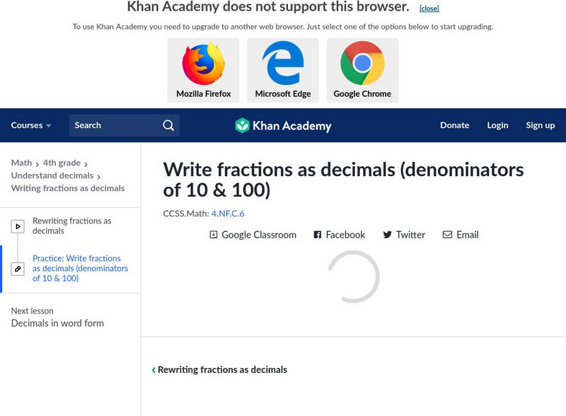Click the Microsoft Edge browser icon
This screenshot has width=566, height=416.
click(x=283, y=64)
